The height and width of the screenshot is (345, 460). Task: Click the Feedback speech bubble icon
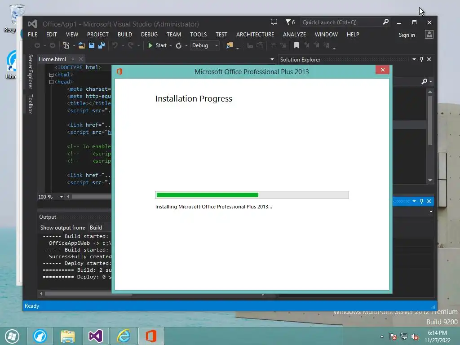pos(274,22)
